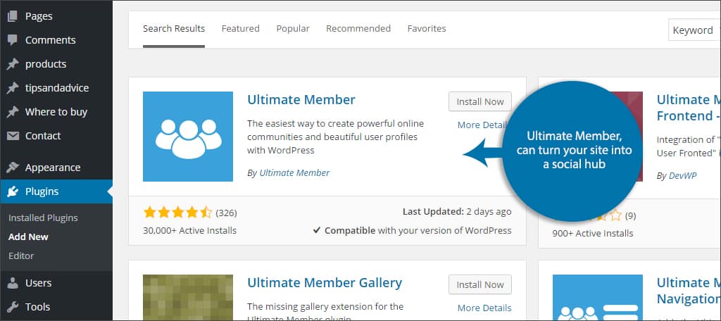Image resolution: width=721 pixels, height=321 pixels.
Task: Click the 900+ Active Installs text
Action: click(593, 234)
